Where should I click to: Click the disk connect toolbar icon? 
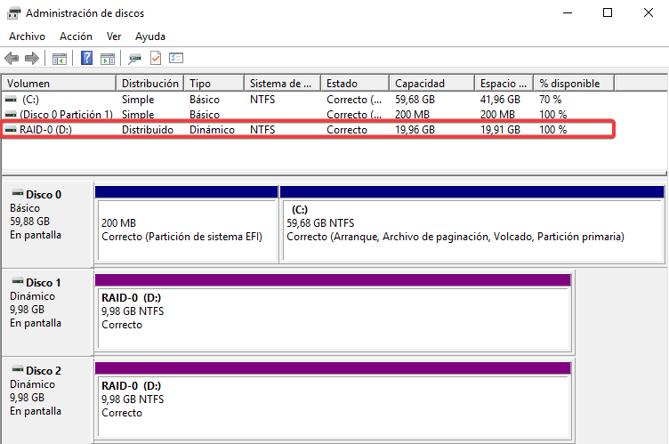point(134,59)
